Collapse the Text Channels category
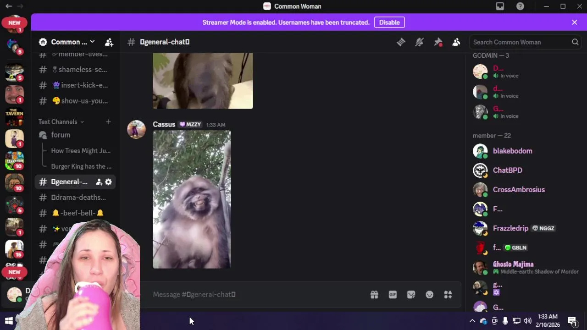This screenshot has height=330, width=587. tap(61, 121)
